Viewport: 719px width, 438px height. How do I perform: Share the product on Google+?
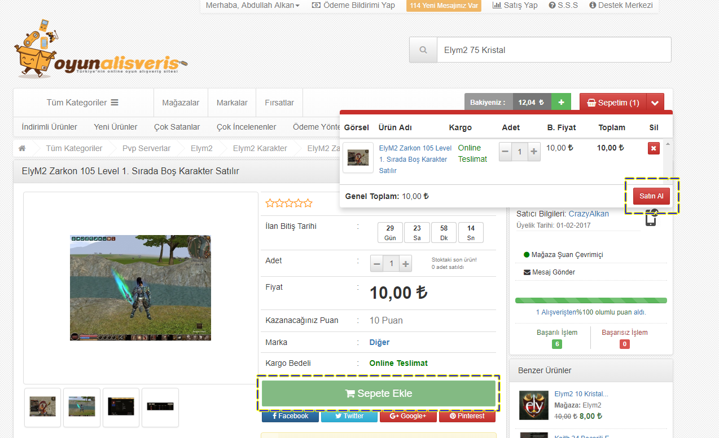coord(408,416)
